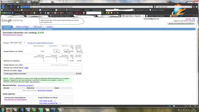199x112 pixels.
Task: Click the browser back arrow button
Action: pos(3,7)
